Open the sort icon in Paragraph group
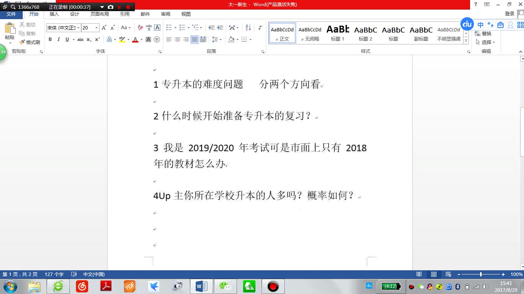Screen dimensions: 524x294 (x=248, y=28)
